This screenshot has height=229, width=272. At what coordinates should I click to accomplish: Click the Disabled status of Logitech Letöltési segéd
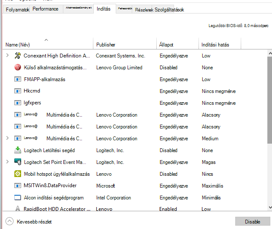point(169,150)
